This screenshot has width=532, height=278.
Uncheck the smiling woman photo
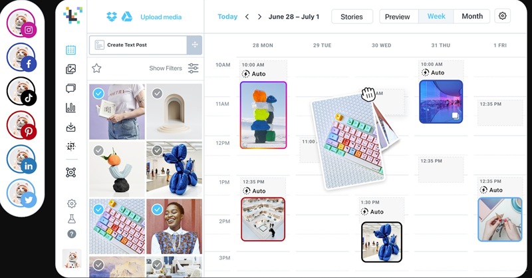(x=157, y=209)
